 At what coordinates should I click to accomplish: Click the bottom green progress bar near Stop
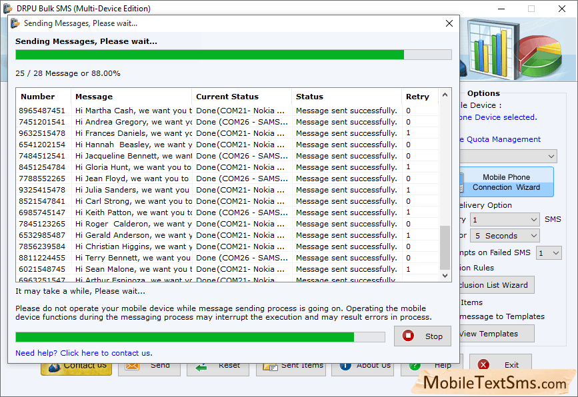click(200, 336)
